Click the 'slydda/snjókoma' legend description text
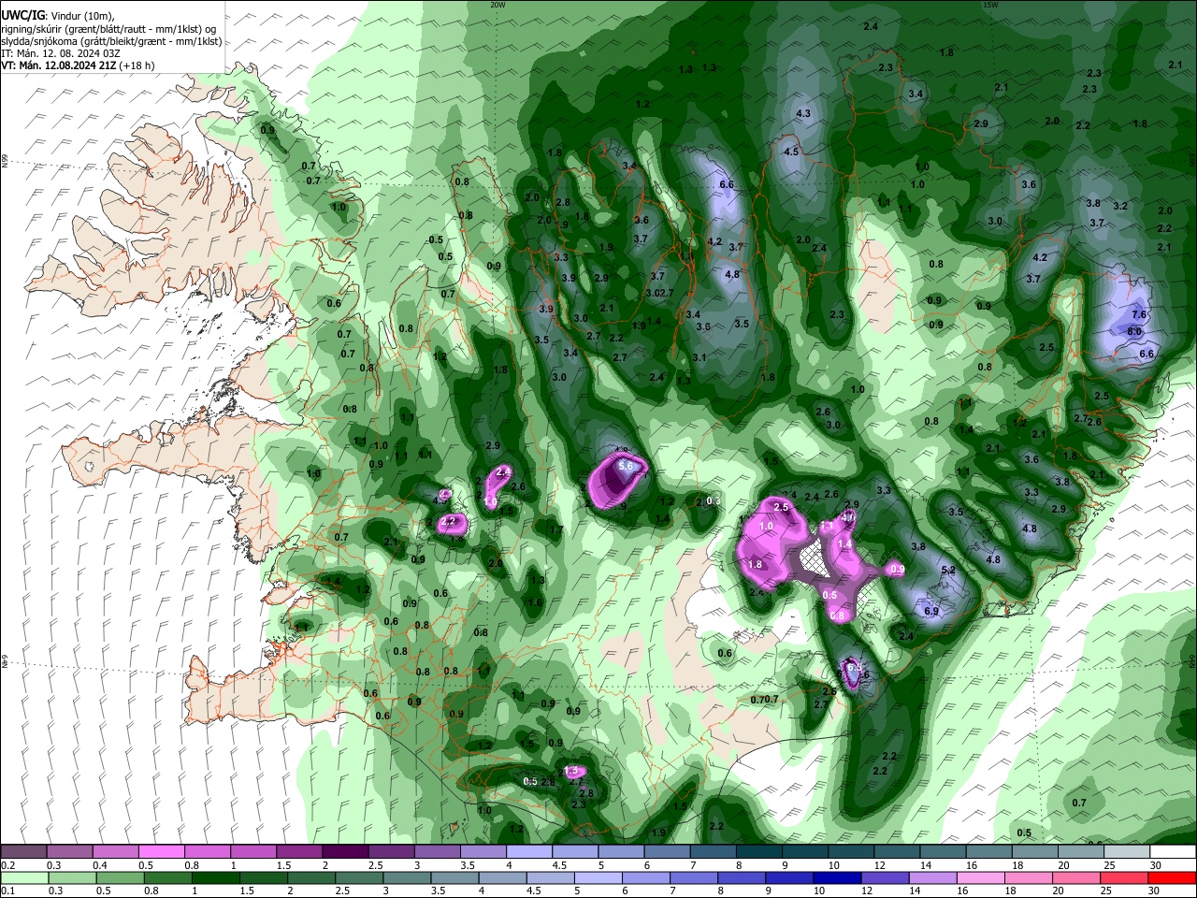Viewport: 1197px width, 898px height. tap(39, 41)
